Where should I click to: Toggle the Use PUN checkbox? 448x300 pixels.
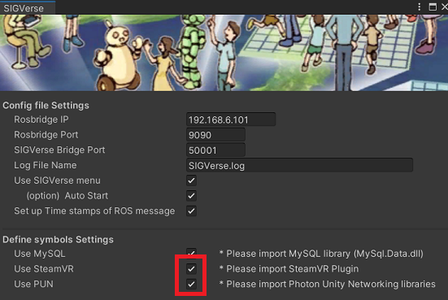click(x=191, y=284)
